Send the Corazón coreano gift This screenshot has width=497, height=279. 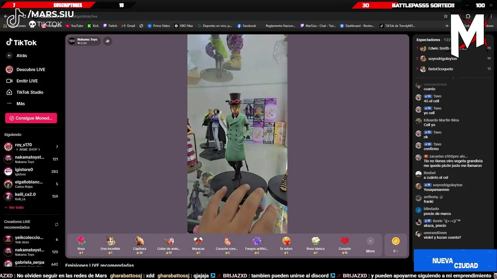[227, 245]
